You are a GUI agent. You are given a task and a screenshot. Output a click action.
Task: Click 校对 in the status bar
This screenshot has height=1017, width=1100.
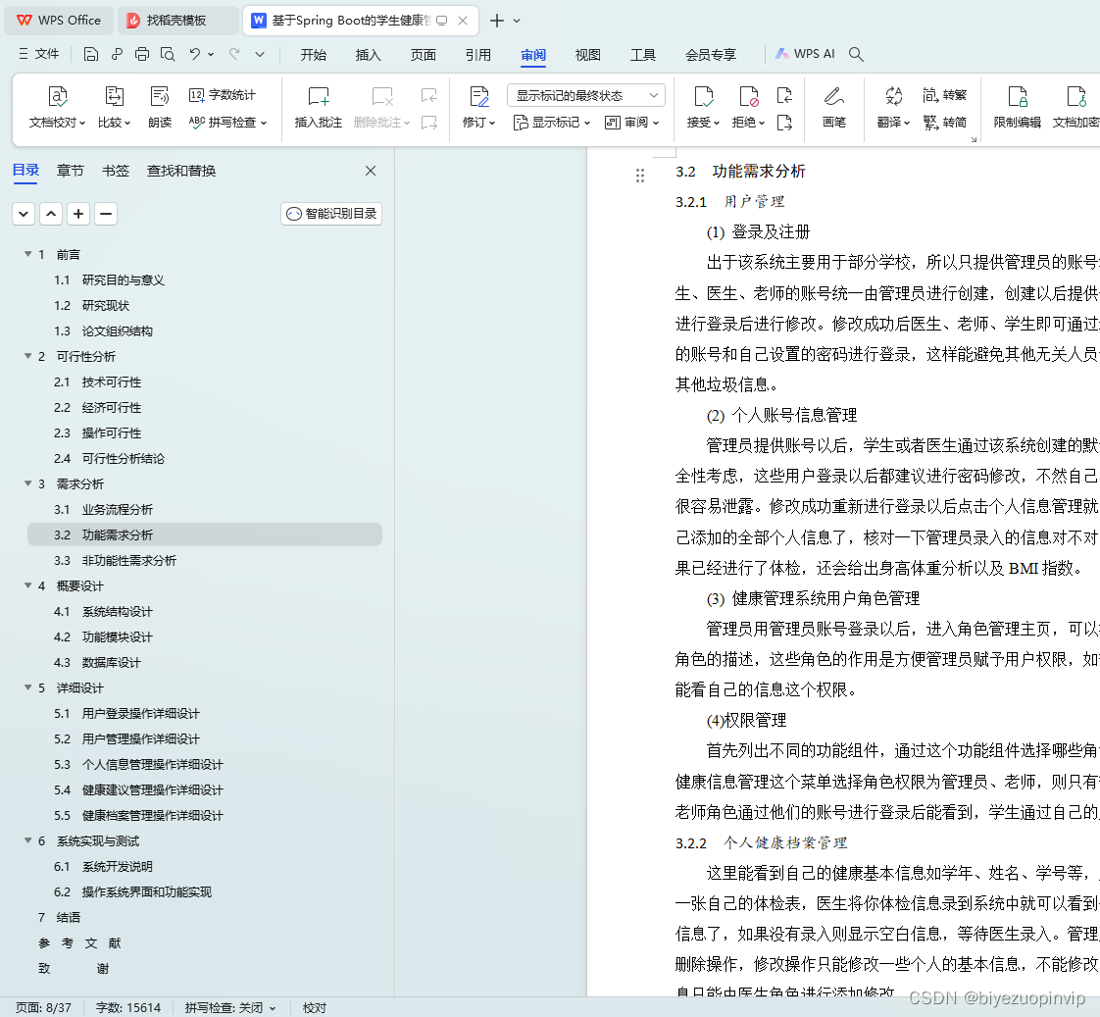pos(315,1008)
